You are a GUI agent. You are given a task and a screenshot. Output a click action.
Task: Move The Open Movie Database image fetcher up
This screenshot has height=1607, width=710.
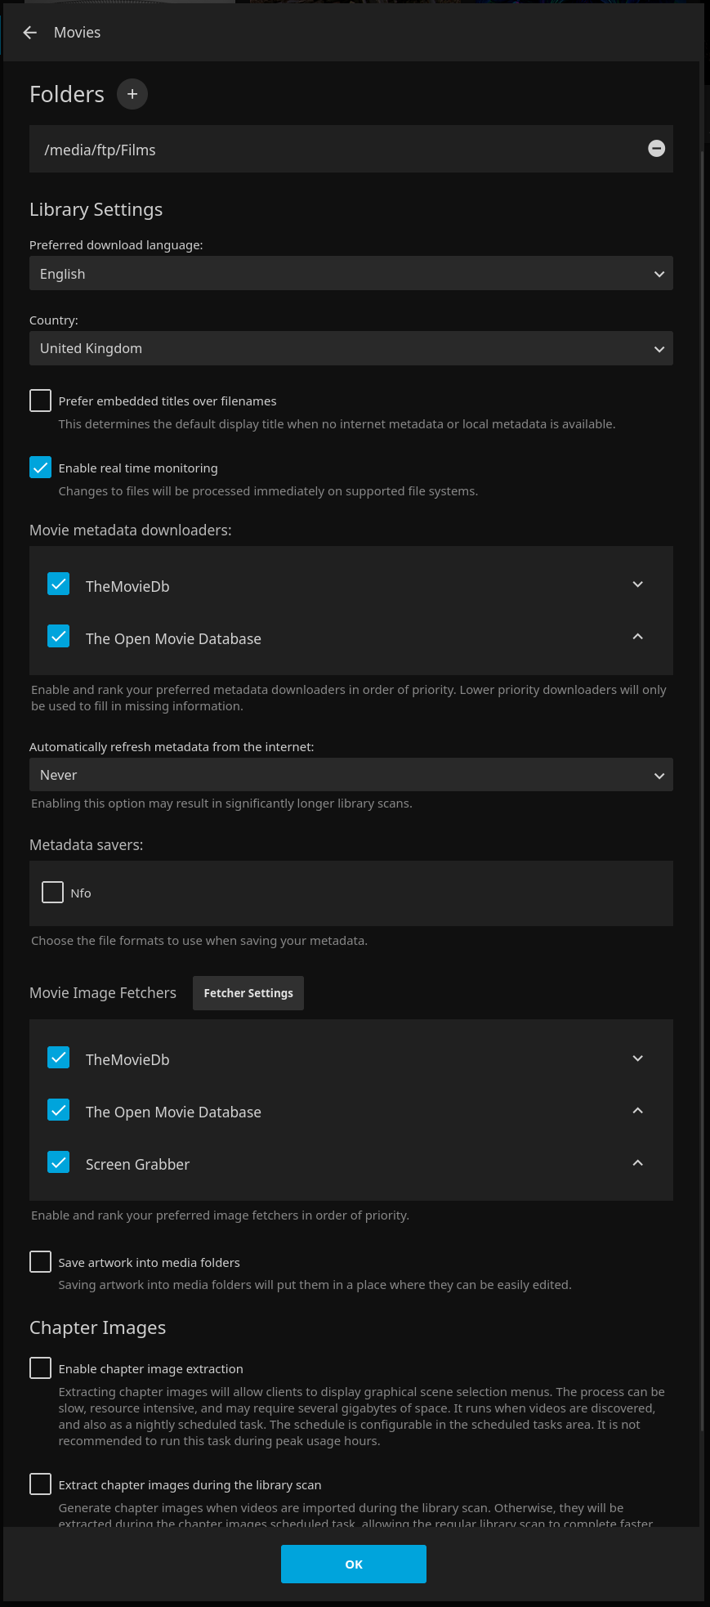click(638, 1111)
